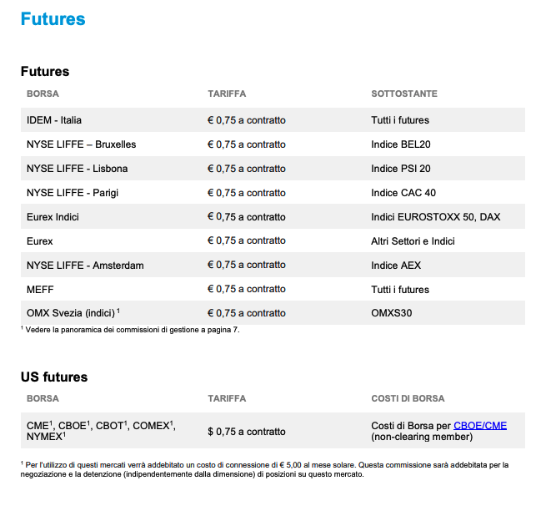Screen dimensions: 541x506
Task: Click BORSA header in US futures table
Action: (43, 398)
